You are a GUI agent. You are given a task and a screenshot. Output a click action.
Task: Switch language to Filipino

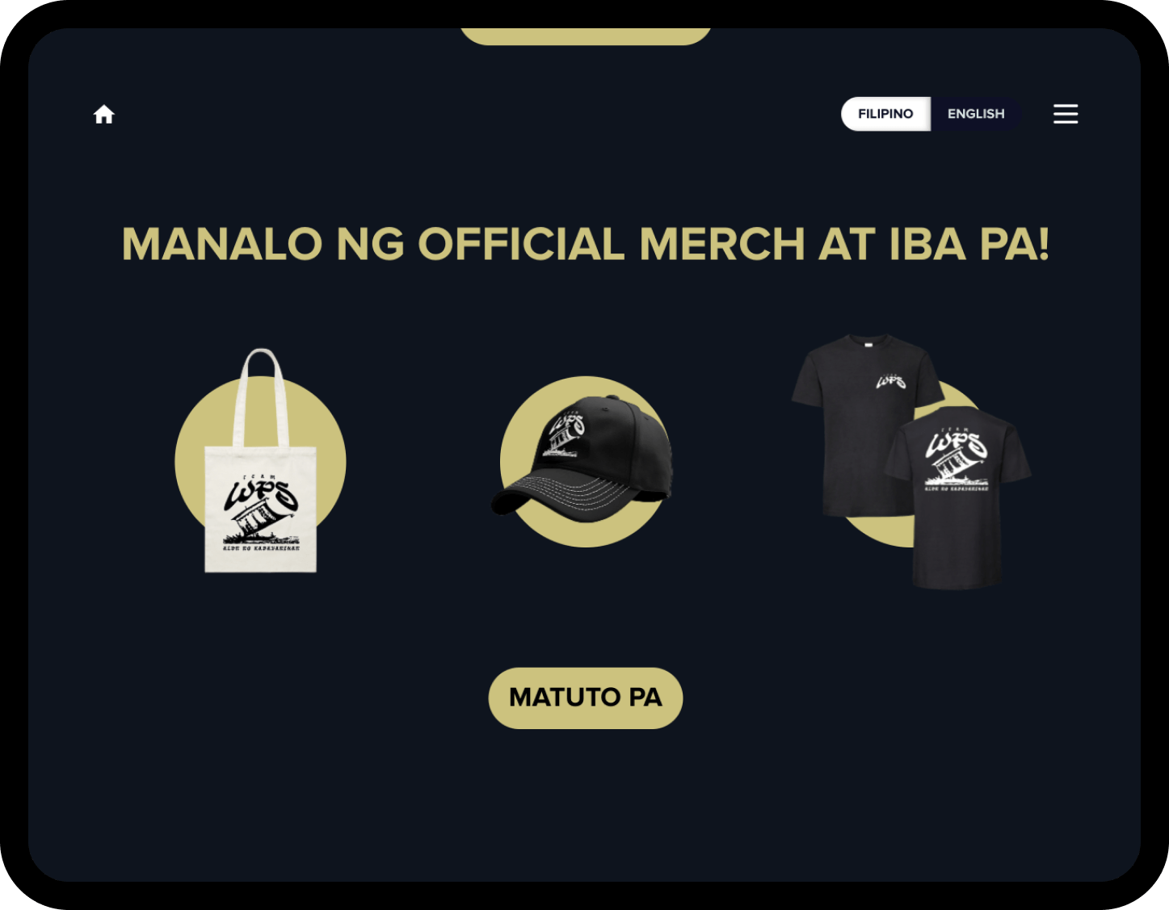tap(885, 114)
